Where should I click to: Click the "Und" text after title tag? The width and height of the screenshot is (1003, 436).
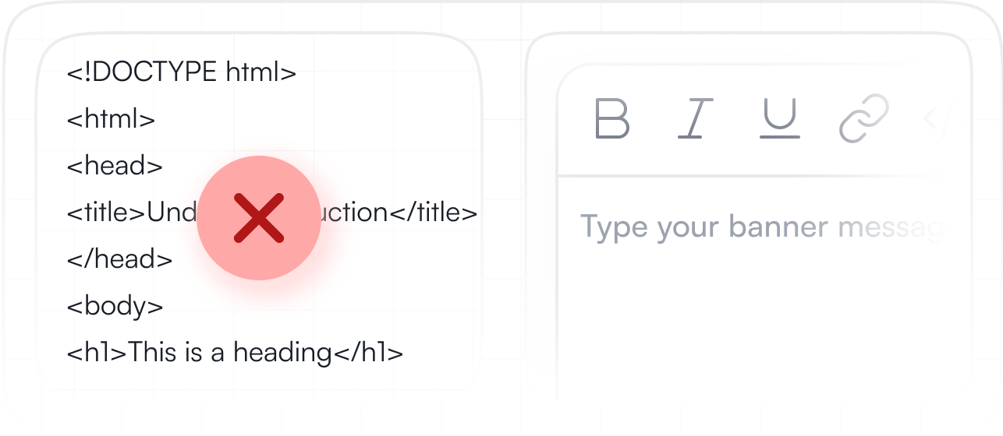[x=172, y=213]
